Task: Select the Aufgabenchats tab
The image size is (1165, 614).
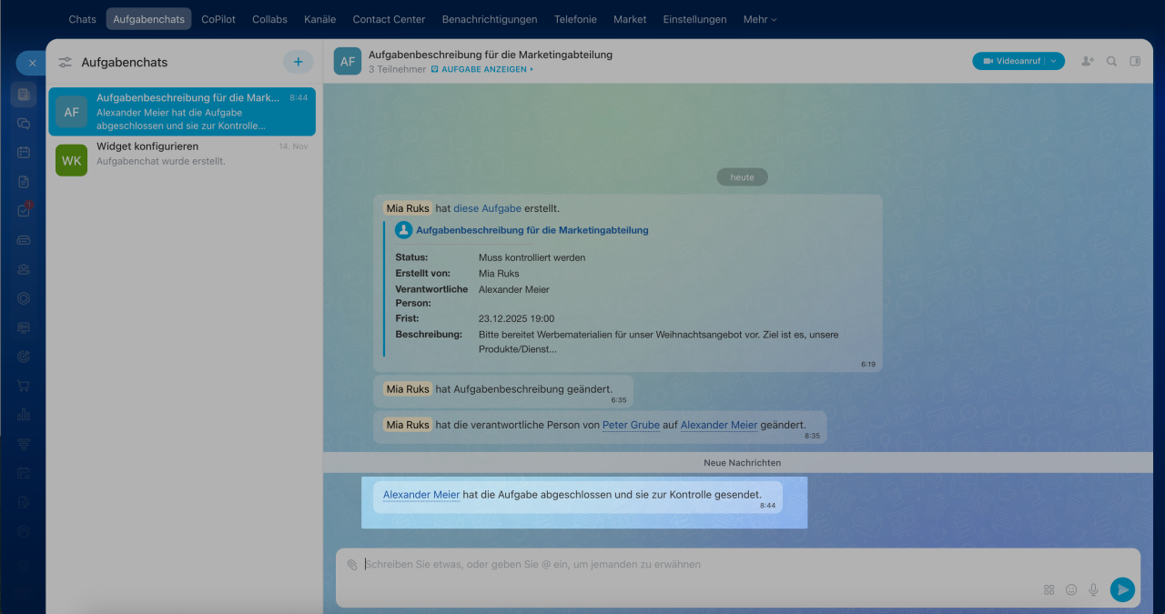Action: click(148, 19)
